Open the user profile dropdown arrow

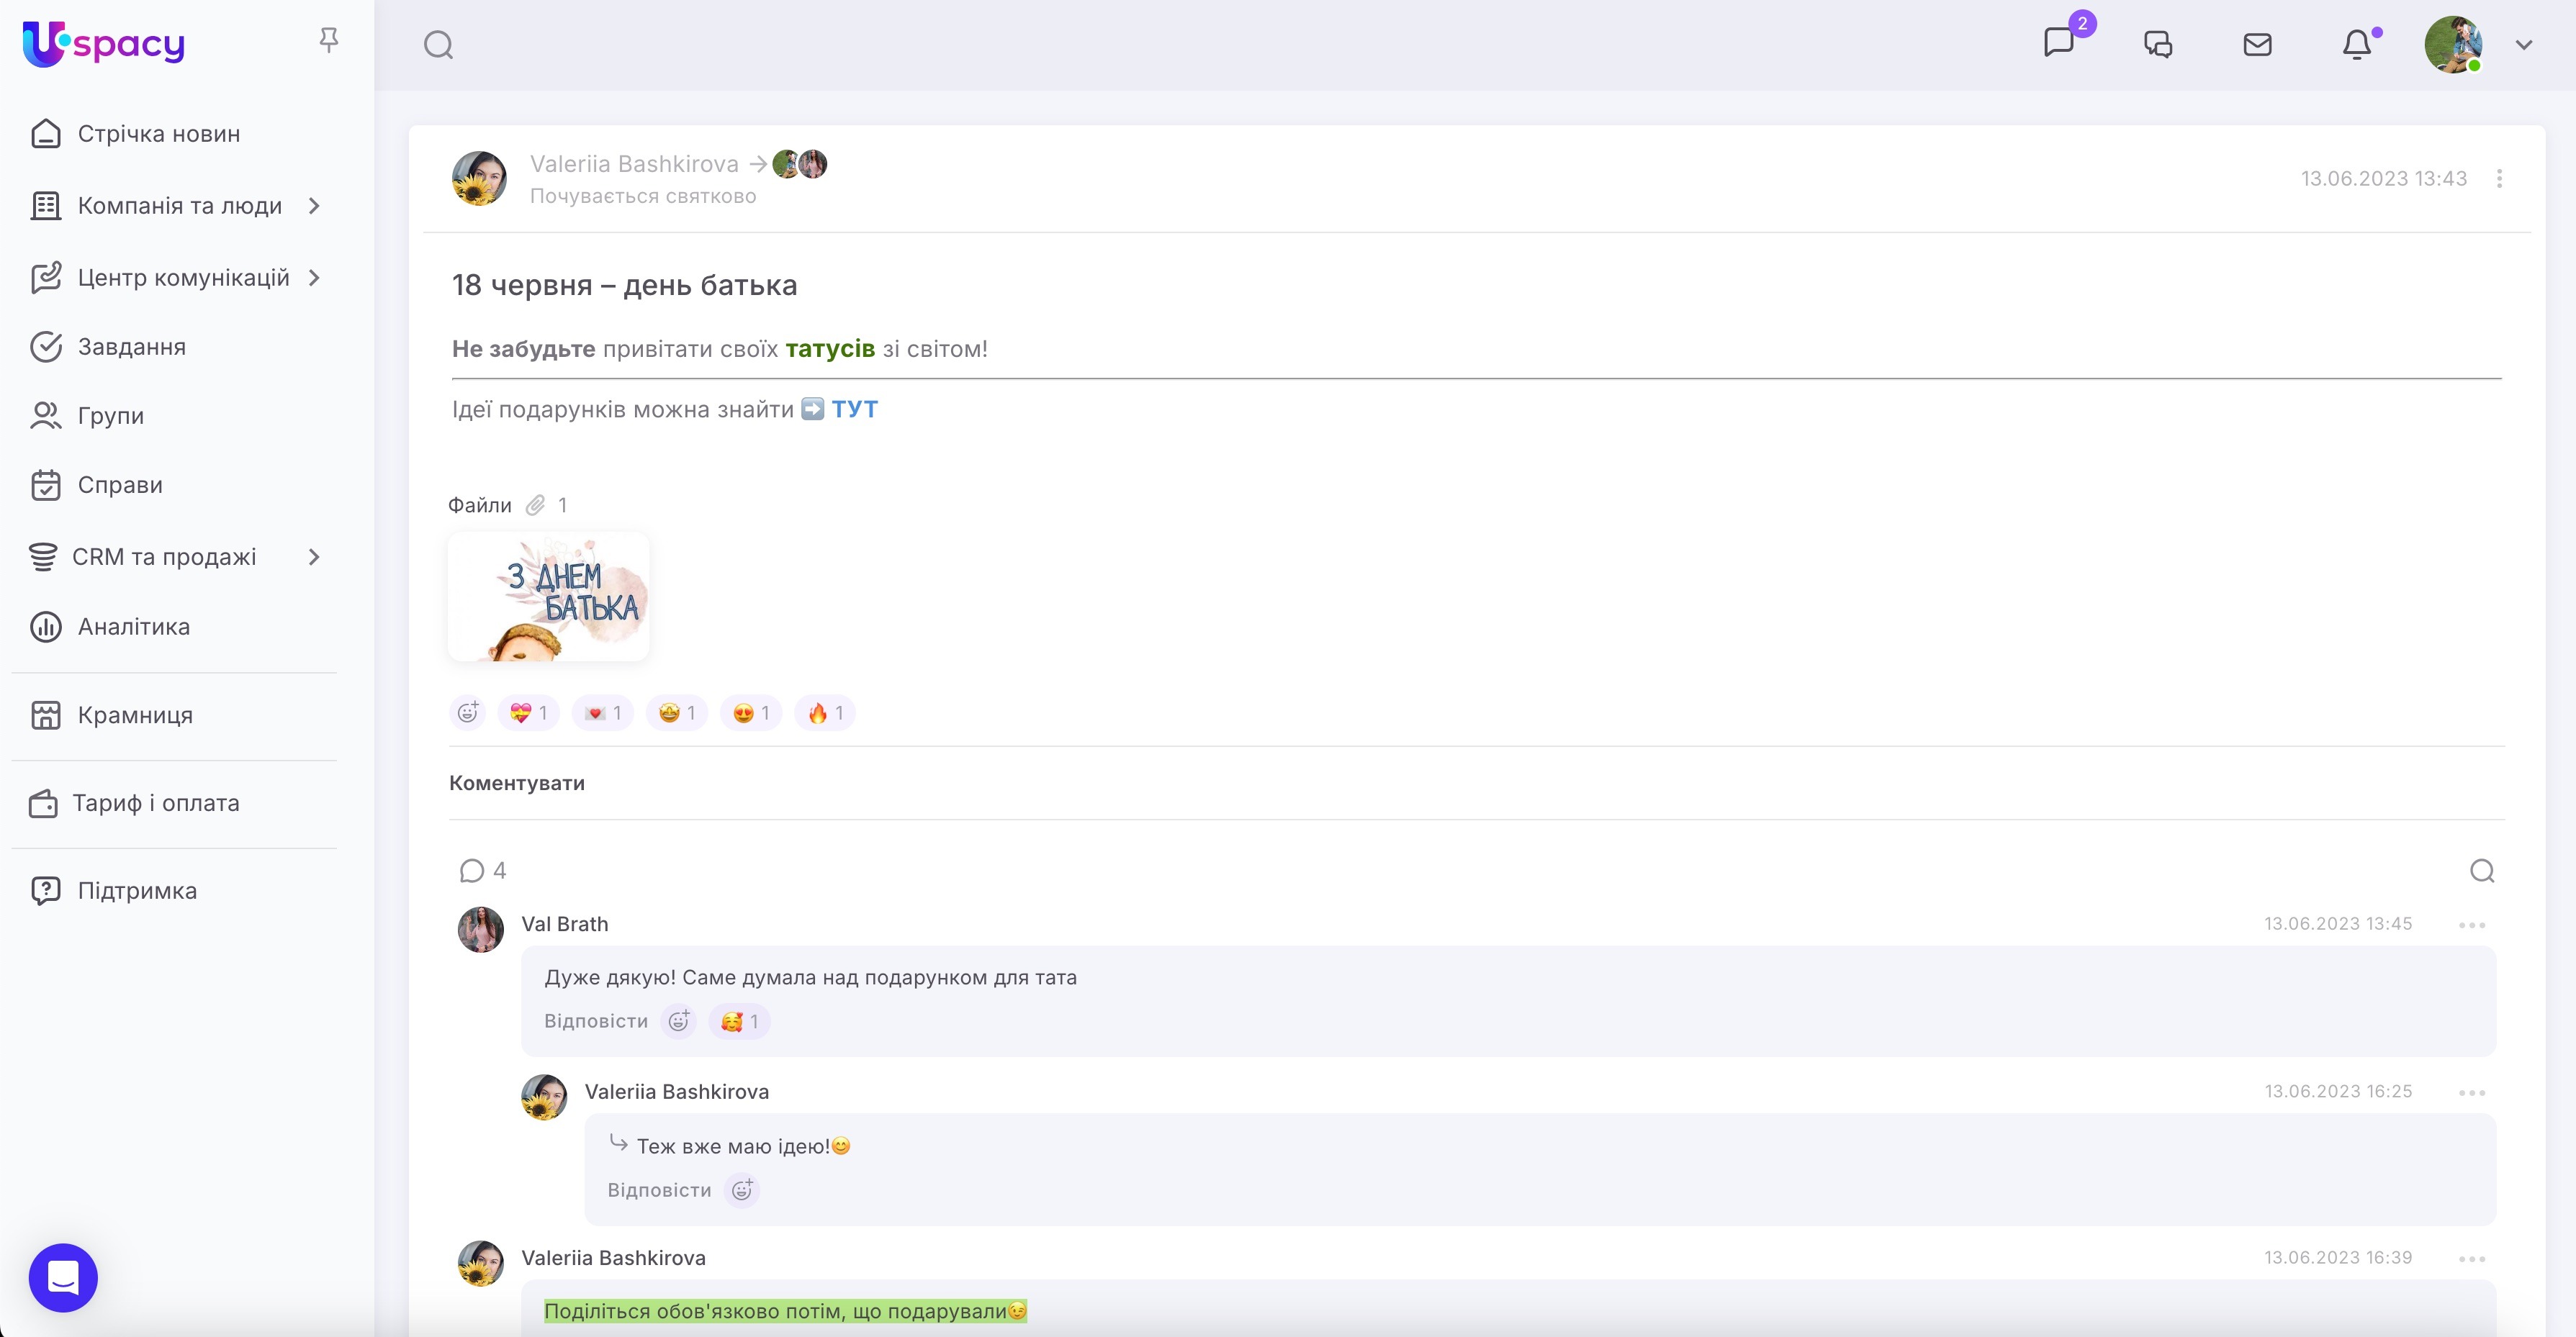click(2523, 45)
